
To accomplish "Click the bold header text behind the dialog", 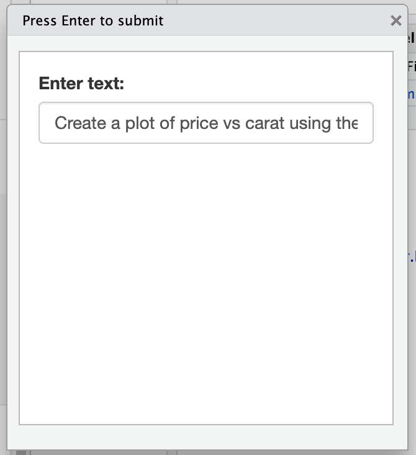I will [412, 38].
